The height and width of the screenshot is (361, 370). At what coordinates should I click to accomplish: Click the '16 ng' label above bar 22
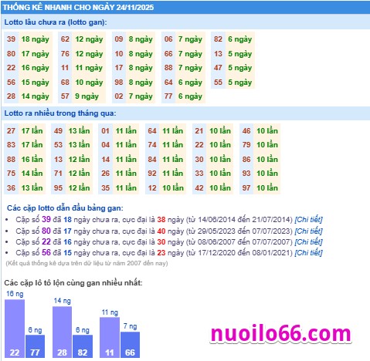pos(15,294)
